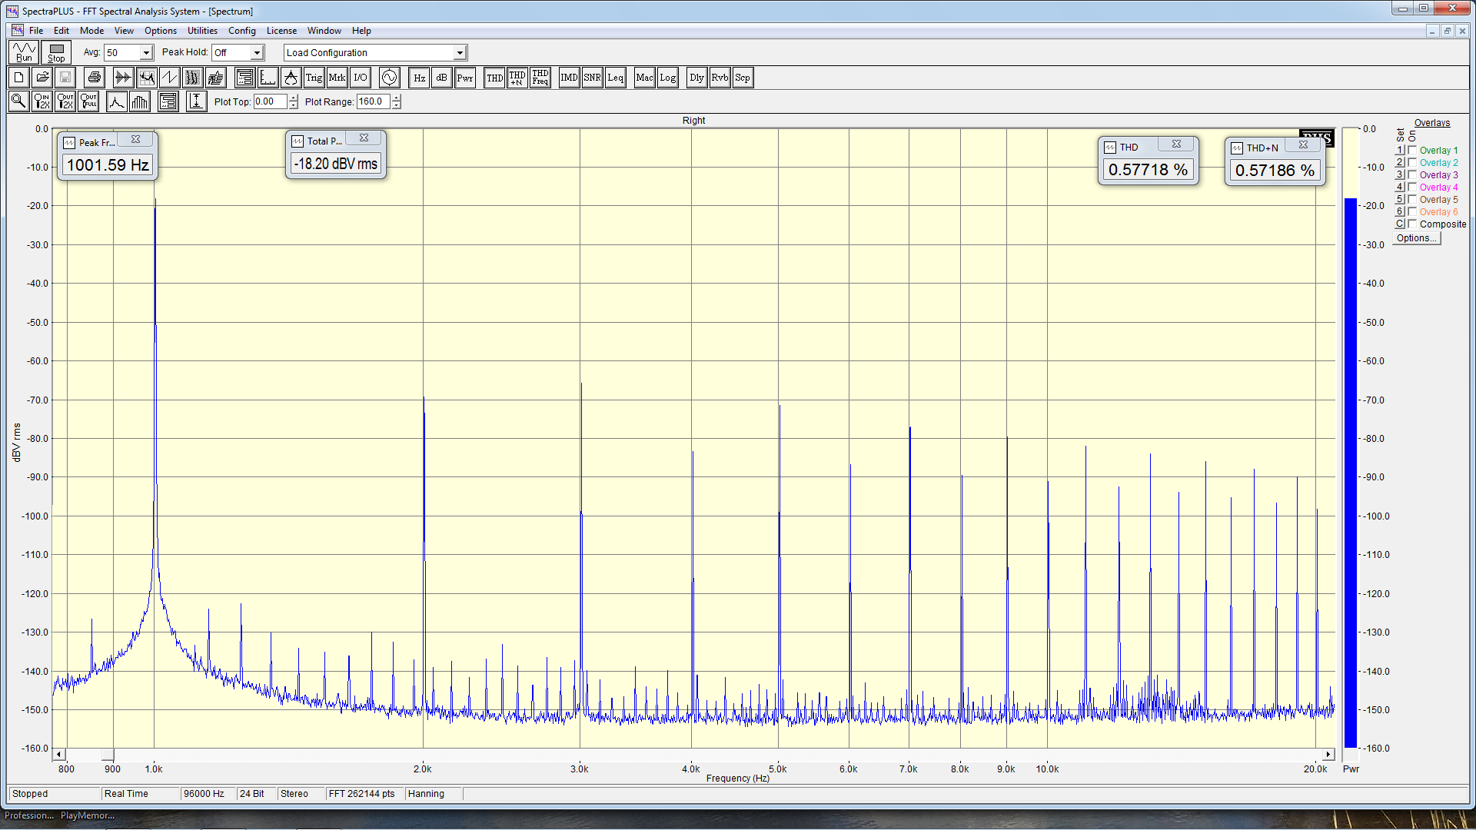Open the signal generator sine icon
Image resolution: width=1476 pixels, height=830 pixels.
390,78
